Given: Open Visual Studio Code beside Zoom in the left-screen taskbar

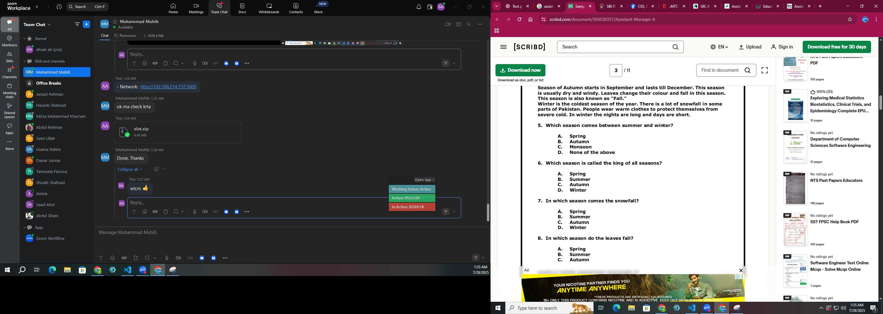Looking at the screenshot, I should (x=128, y=270).
